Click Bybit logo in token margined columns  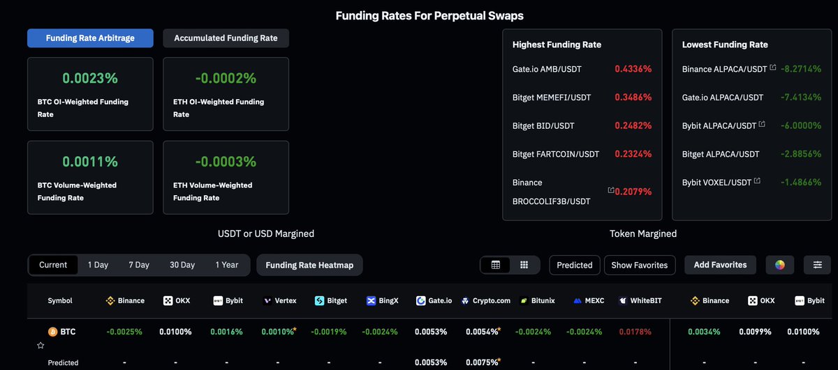[x=801, y=301]
